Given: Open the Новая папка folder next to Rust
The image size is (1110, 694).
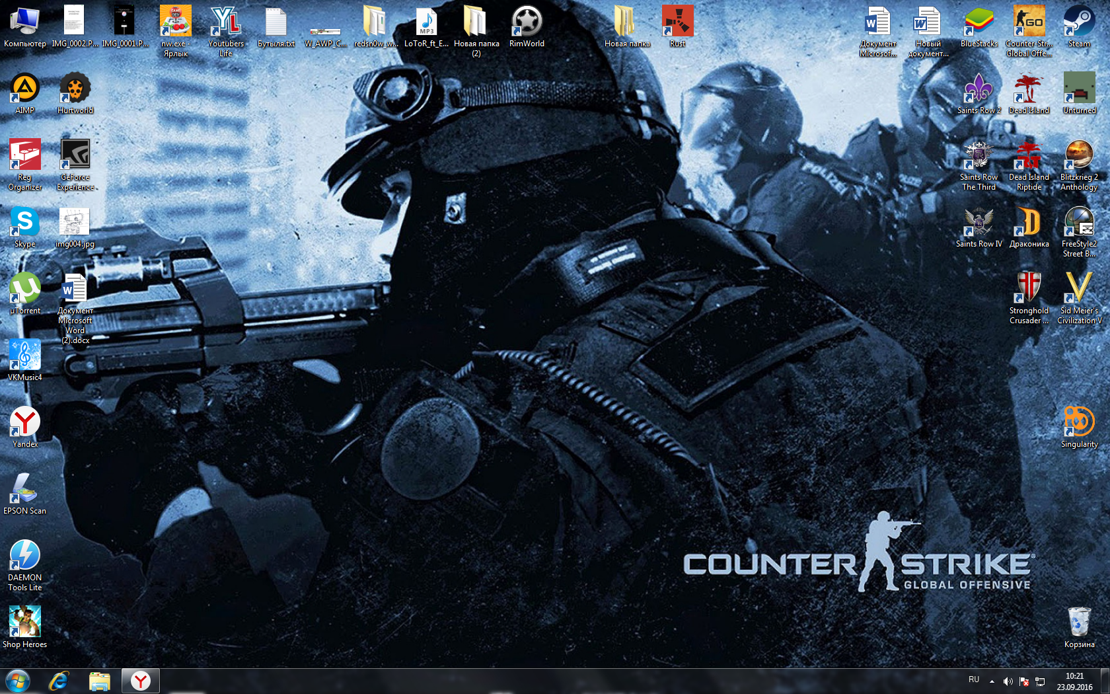Looking at the screenshot, I should click(x=627, y=26).
